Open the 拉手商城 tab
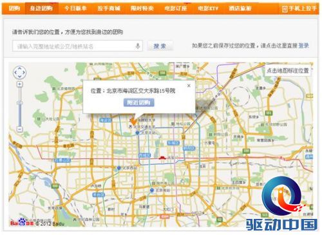Image resolution: width=322 pixels, height=235 pixels. 109,8
